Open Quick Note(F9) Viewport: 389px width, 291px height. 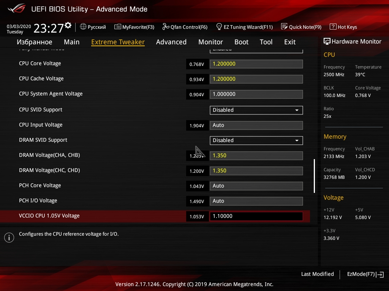click(x=305, y=27)
